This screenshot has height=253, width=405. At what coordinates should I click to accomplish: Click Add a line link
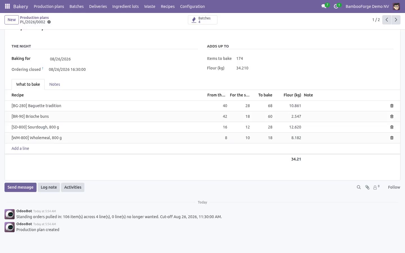click(x=20, y=148)
